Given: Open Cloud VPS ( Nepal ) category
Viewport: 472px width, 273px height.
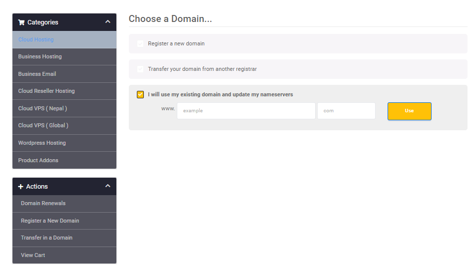Looking at the screenshot, I should (x=42, y=108).
